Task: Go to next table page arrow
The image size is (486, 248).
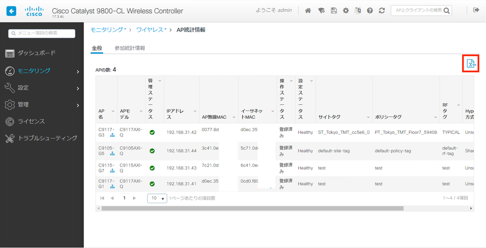Action: coord(134,198)
